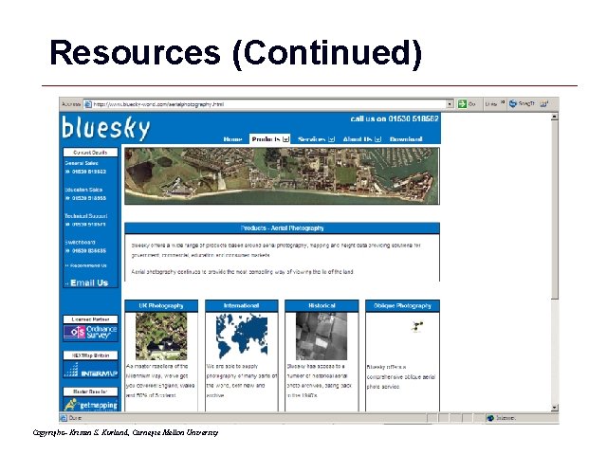This screenshot has height=455, width=607.
Task: Go to the Home menu item
Action: tap(232, 139)
